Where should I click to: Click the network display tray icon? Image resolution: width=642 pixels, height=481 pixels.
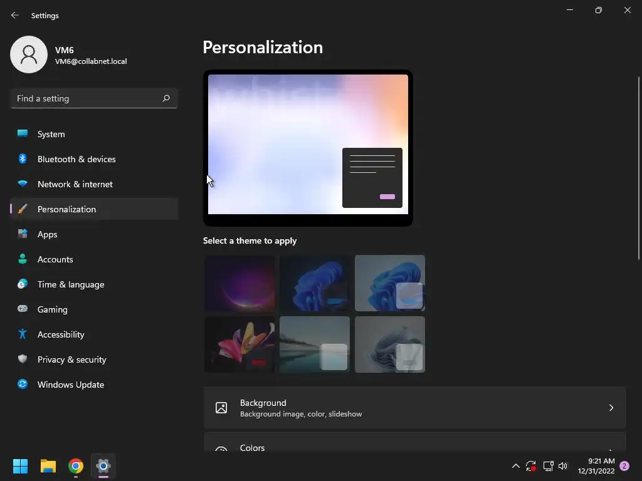(548, 466)
